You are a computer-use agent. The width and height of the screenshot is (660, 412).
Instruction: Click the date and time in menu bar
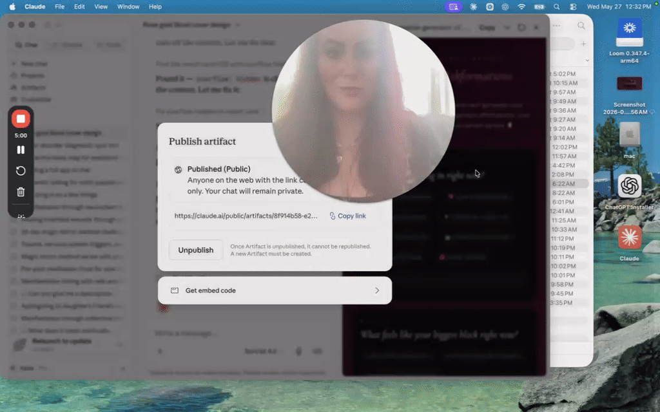coord(619,6)
